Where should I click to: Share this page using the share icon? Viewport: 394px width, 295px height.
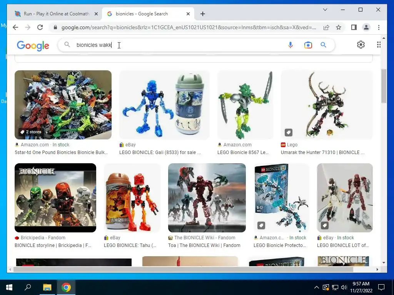click(326, 27)
